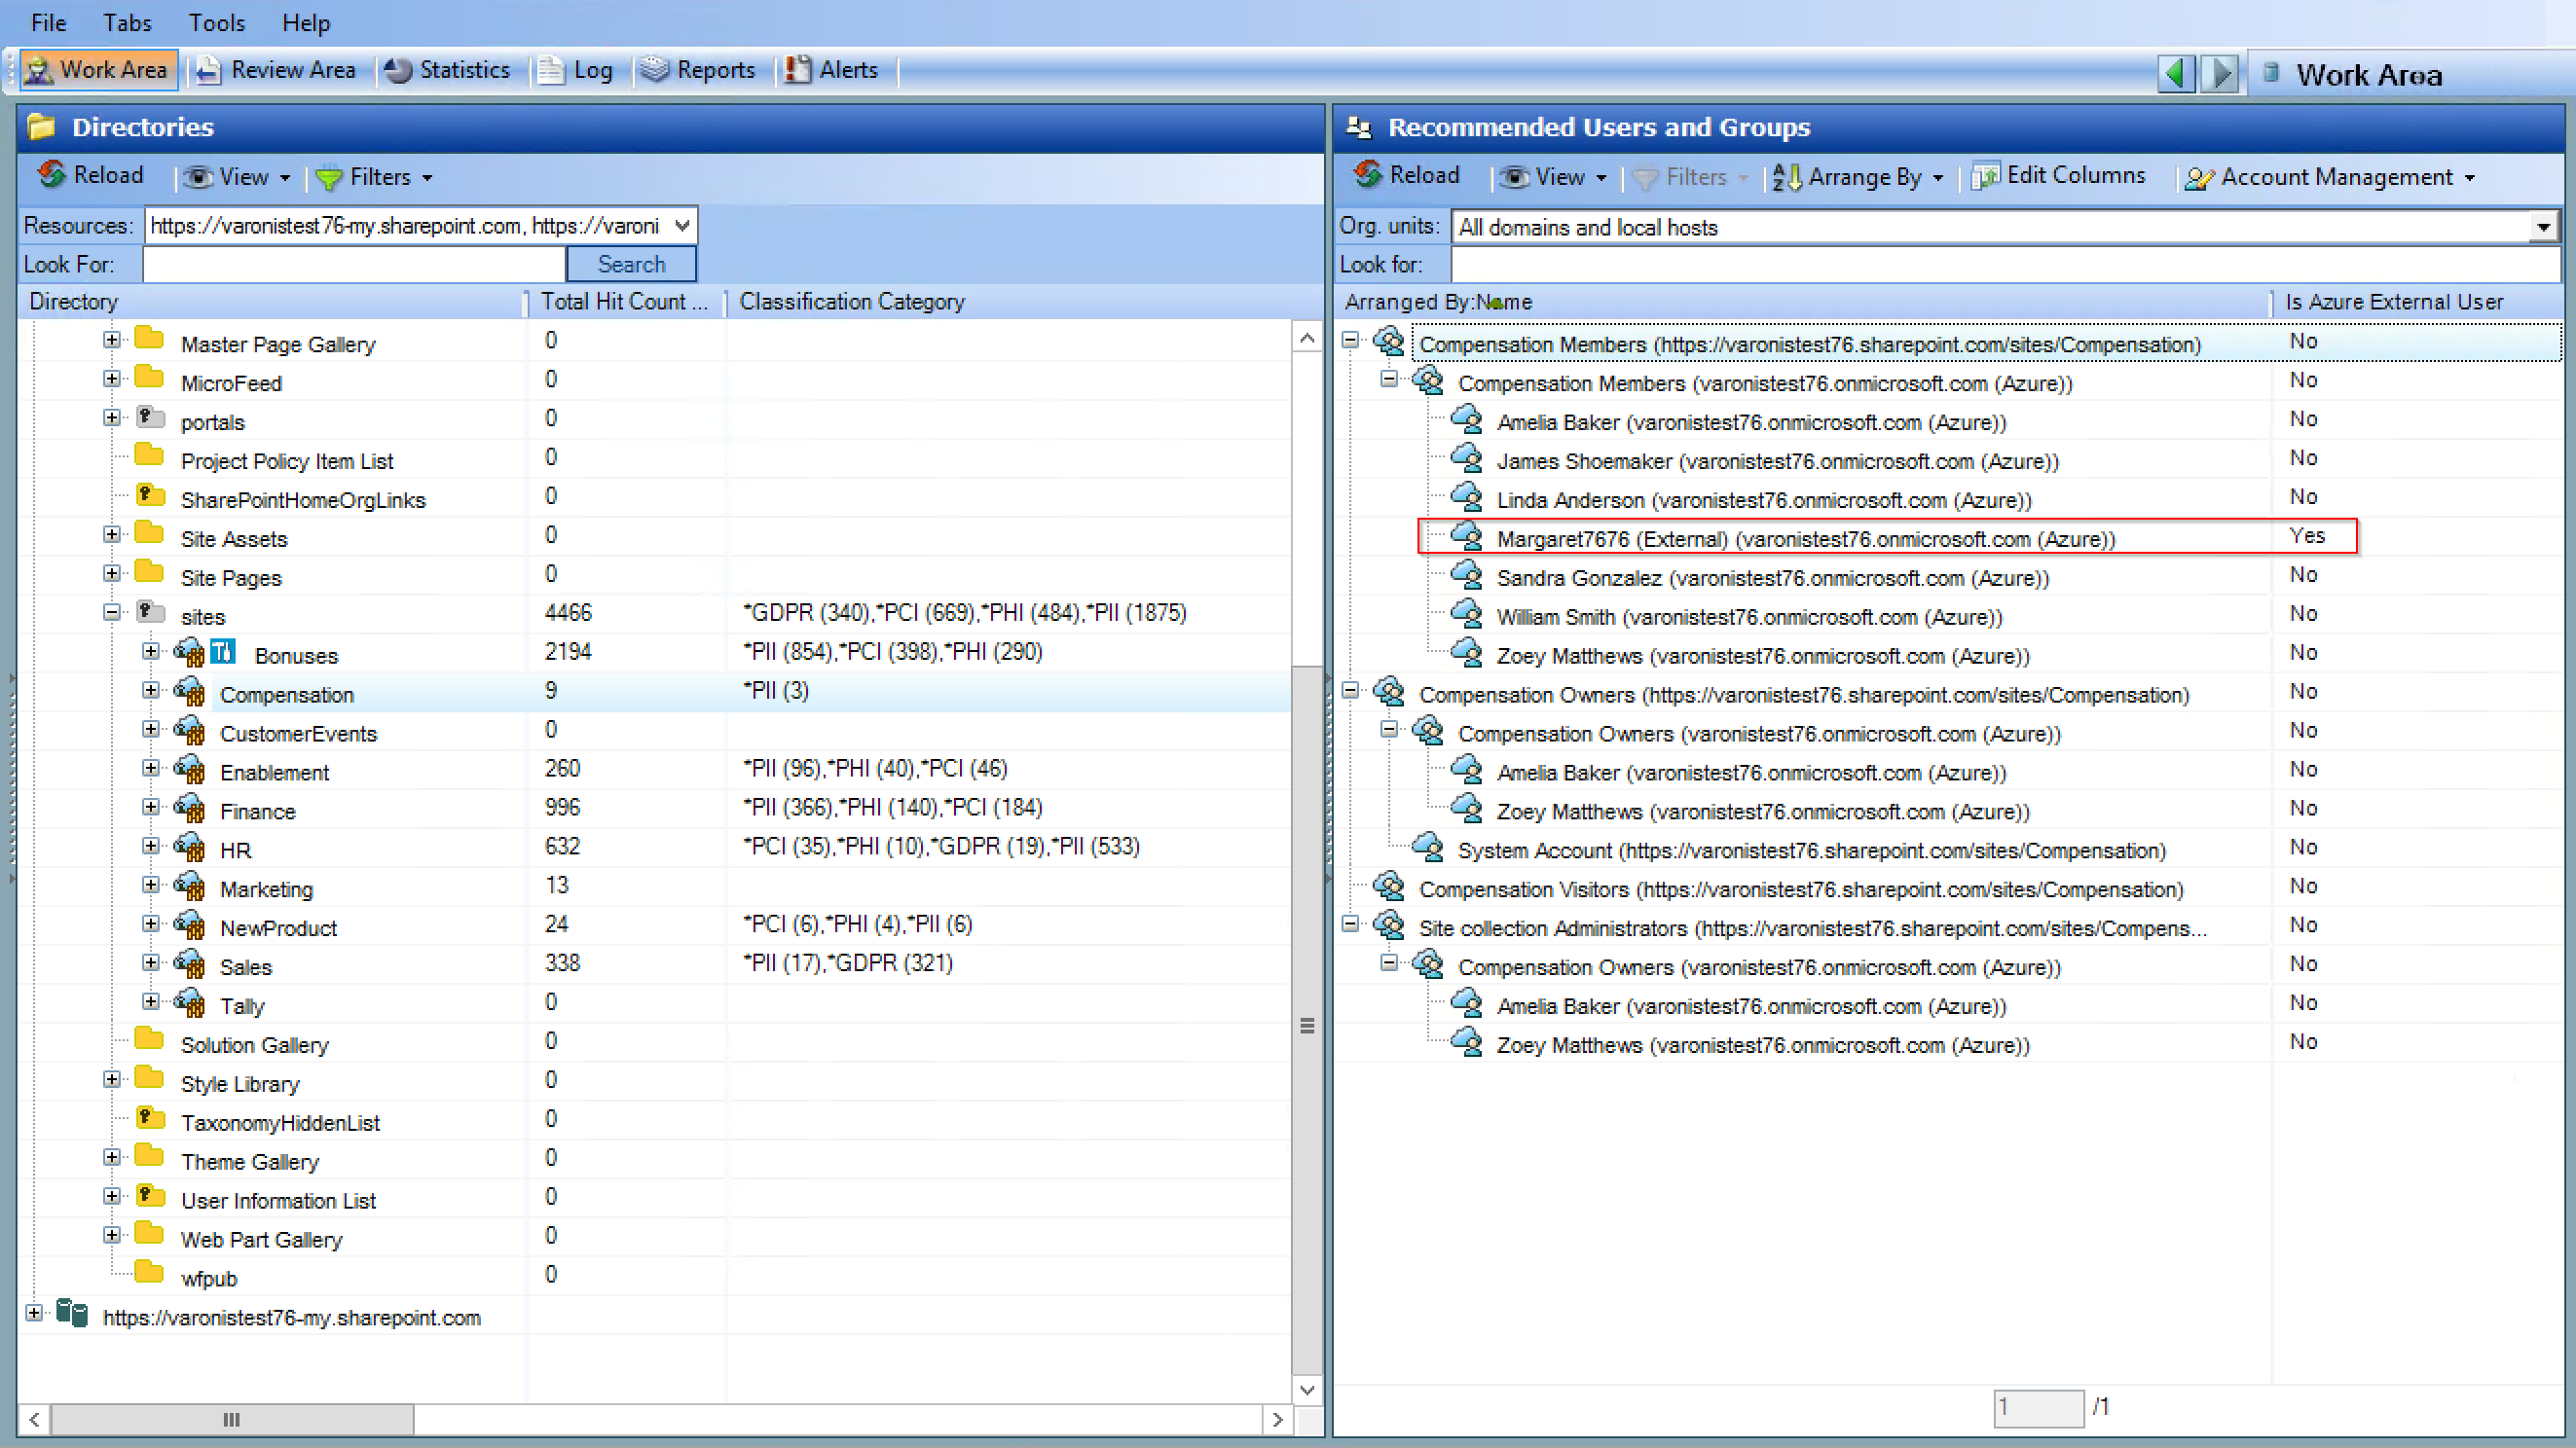Click Reload in the Directories panel
Image resolution: width=2576 pixels, height=1448 pixels.
[92, 176]
